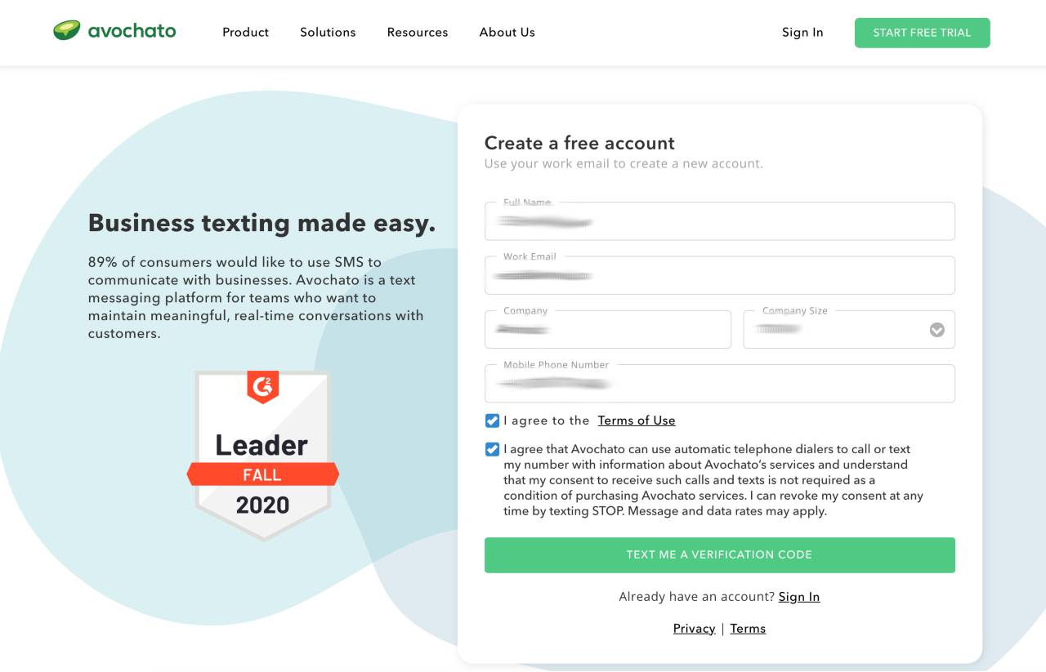Click Text Me a Verification Code button
The height and width of the screenshot is (672, 1046).
coord(719,554)
